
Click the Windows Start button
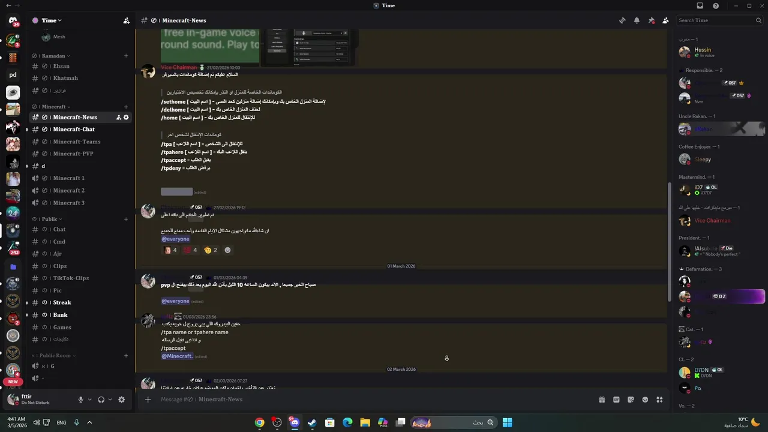(x=507, y=422)
